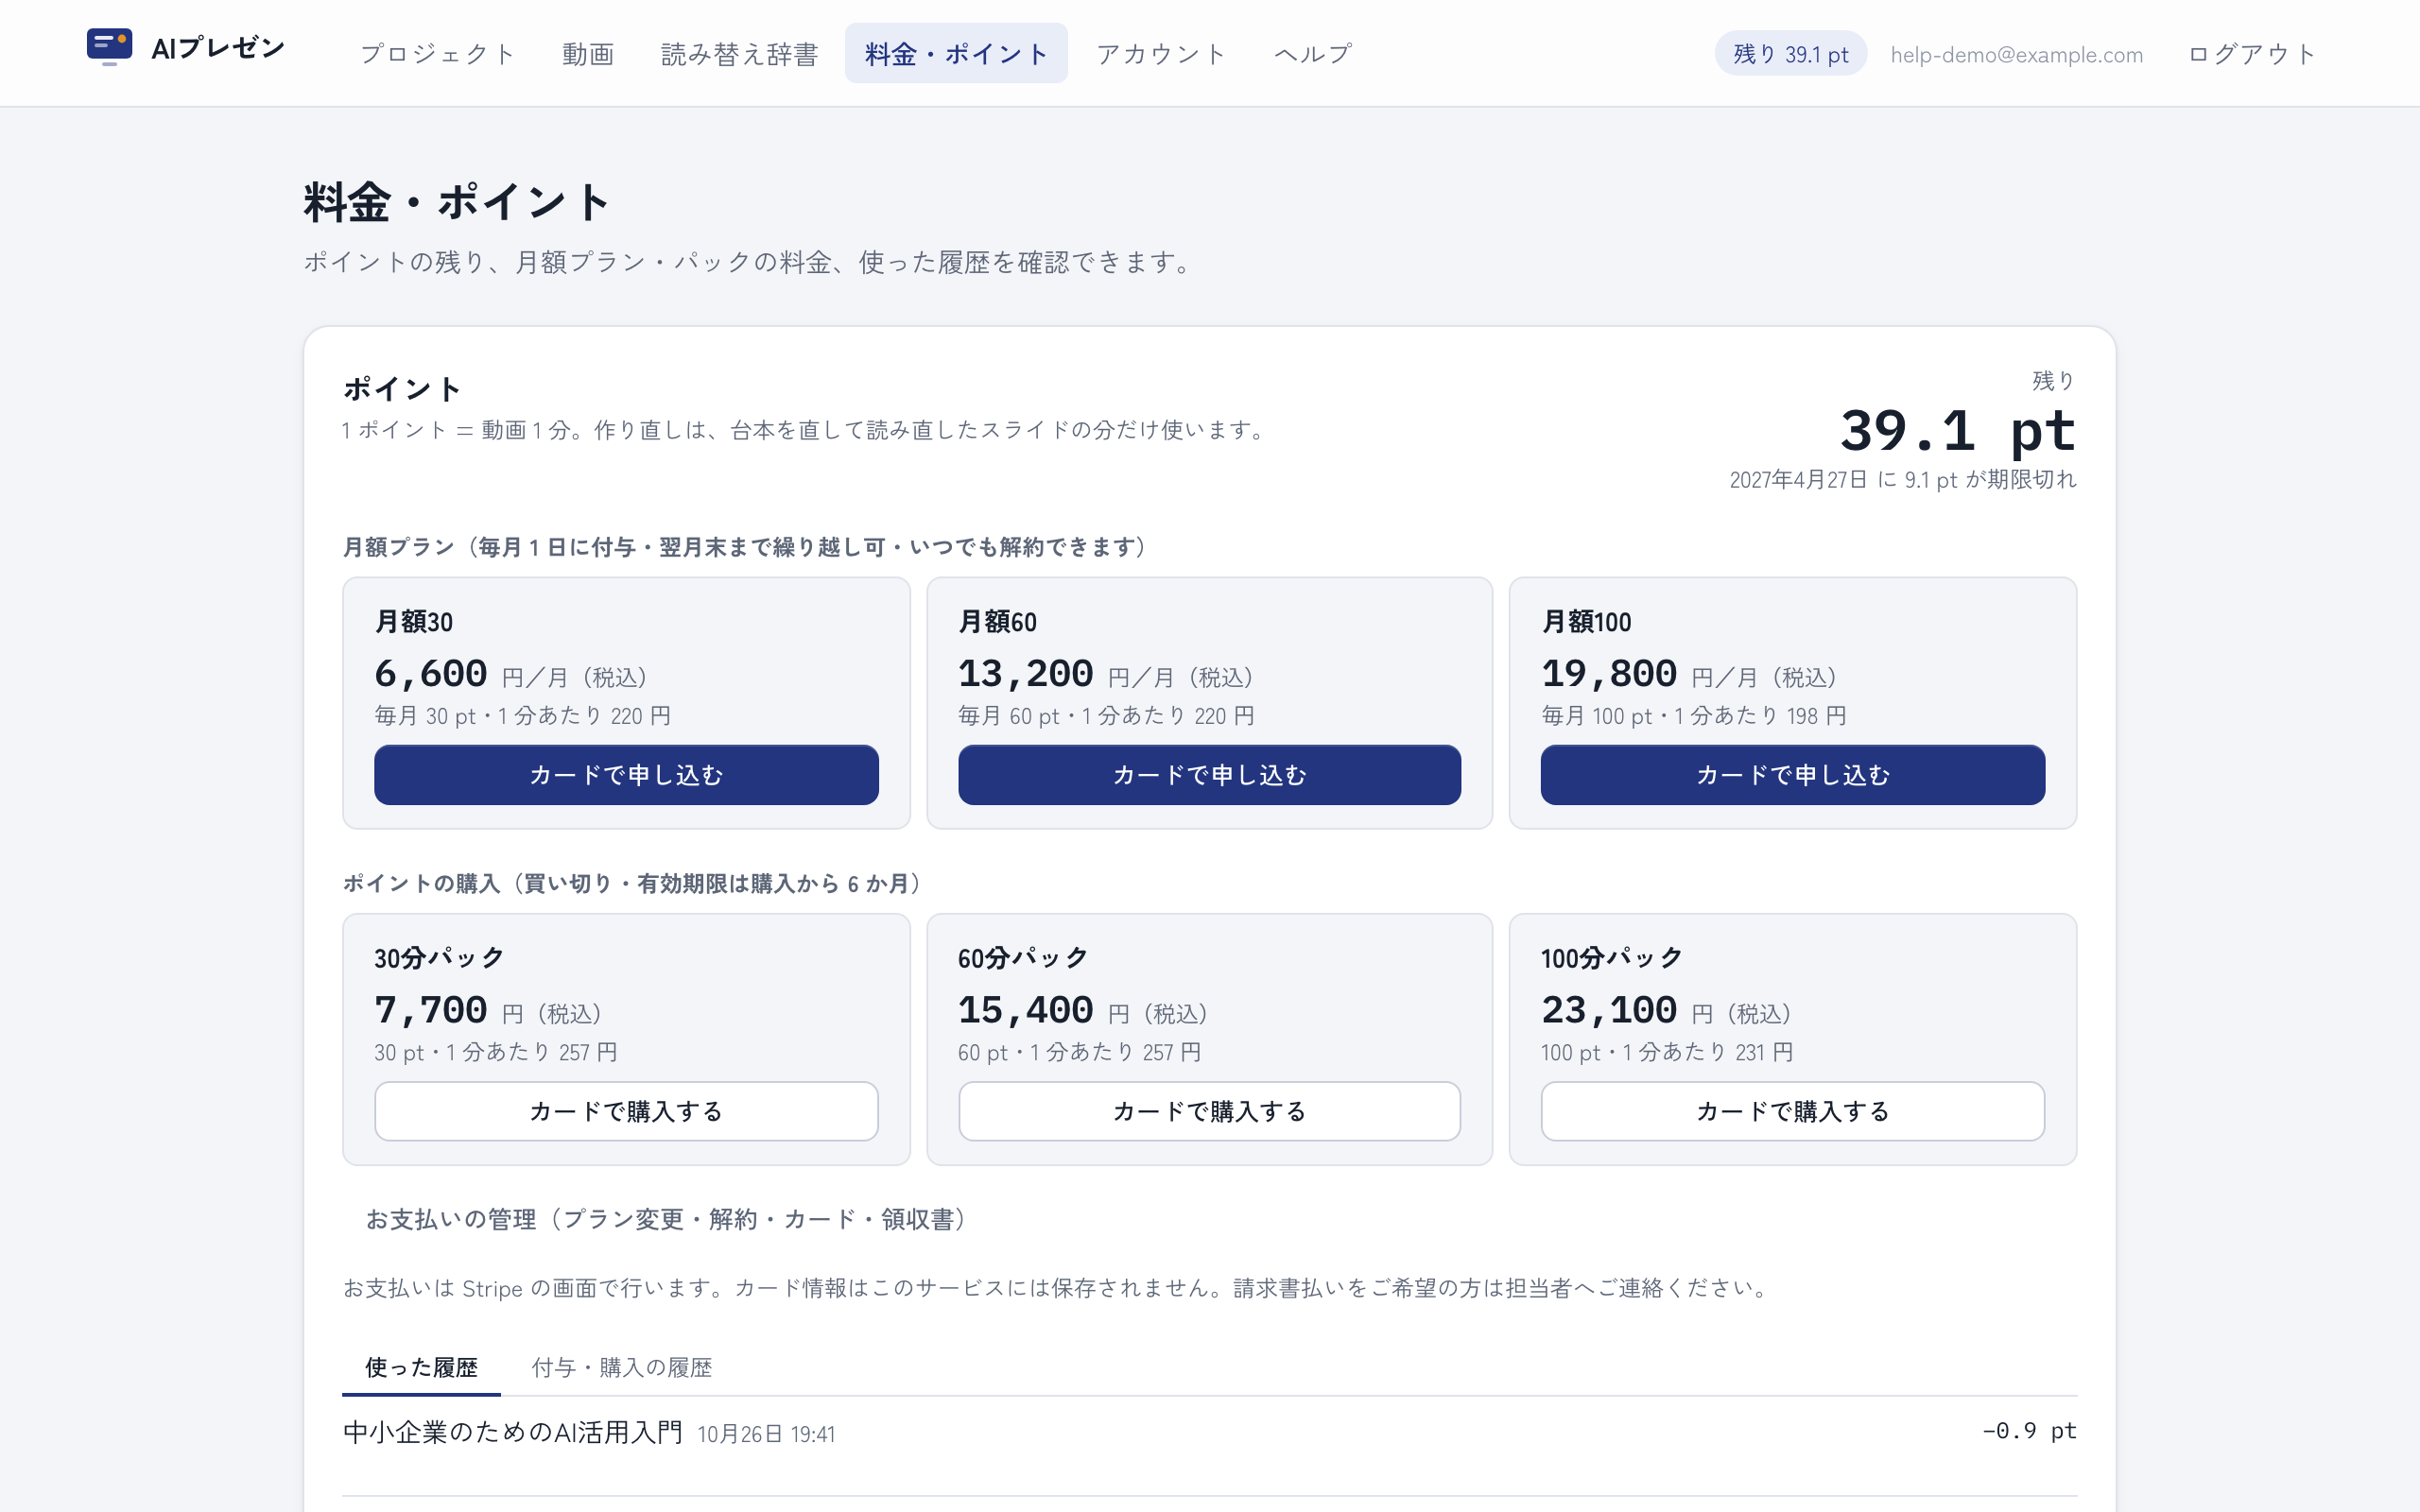Click the 13,200 円/月 price
This screenshot has height=1512, width=2420.
(1105, 675)
